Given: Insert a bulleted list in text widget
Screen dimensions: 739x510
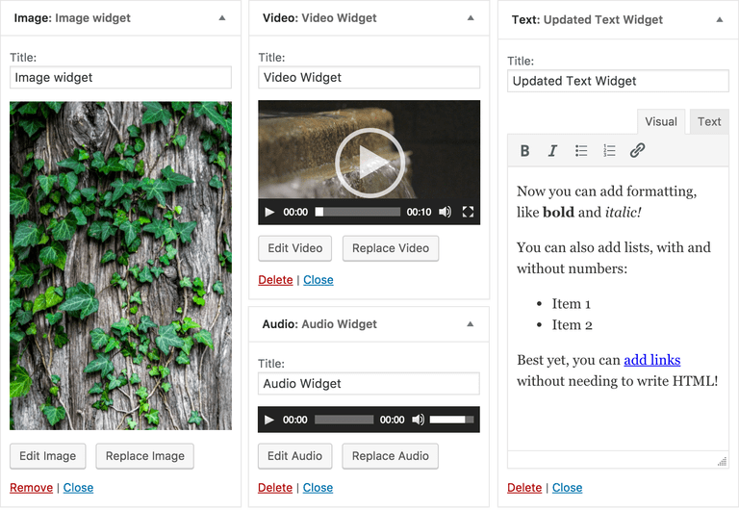Looking at the screenshot, I should pos(581,151).
